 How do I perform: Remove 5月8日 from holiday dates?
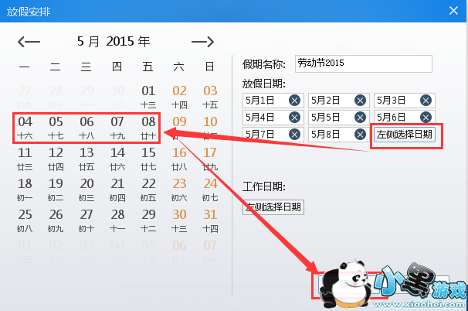[360, 135]
